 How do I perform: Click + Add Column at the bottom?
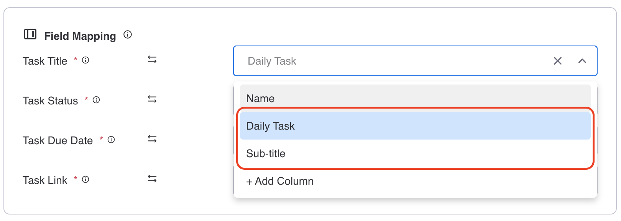(x=280, y=181)
